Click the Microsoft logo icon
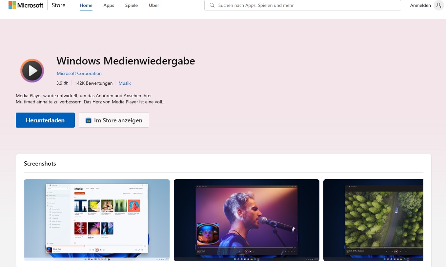 point(26,5)
